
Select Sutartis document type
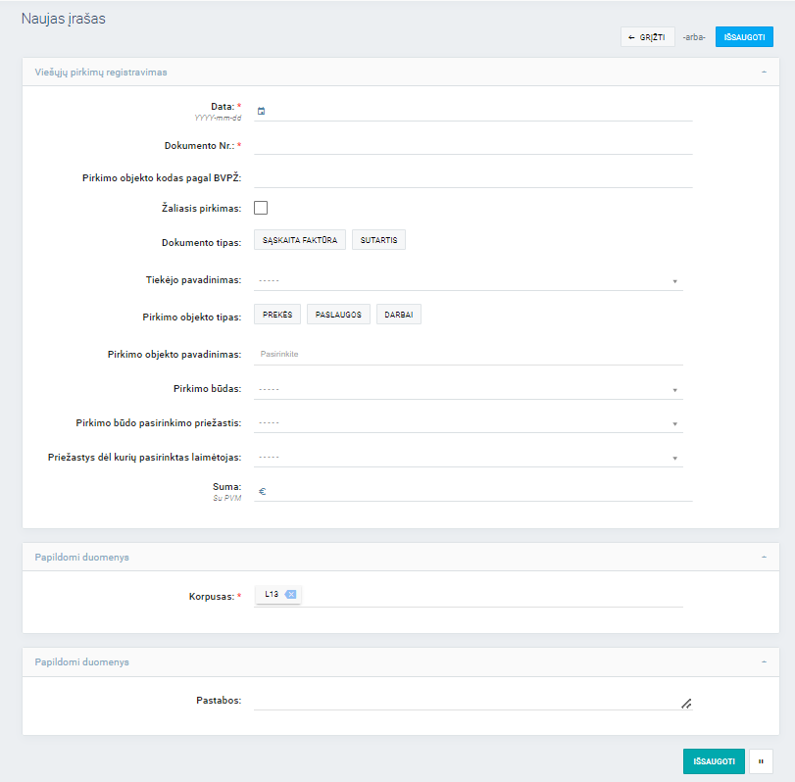coord(378,240)
